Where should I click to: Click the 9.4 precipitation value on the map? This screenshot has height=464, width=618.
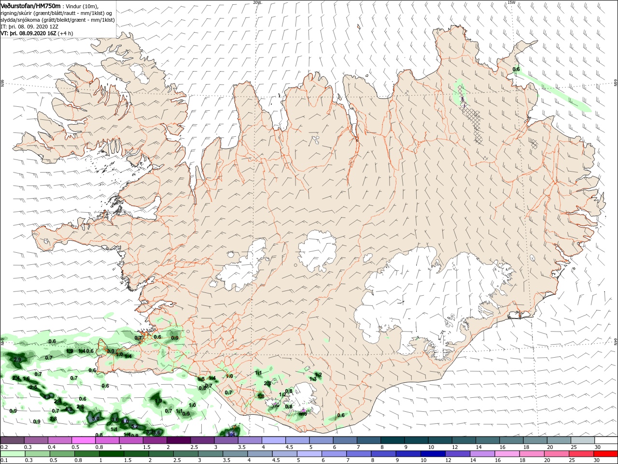pyautogui.click(x=231, y=434)
